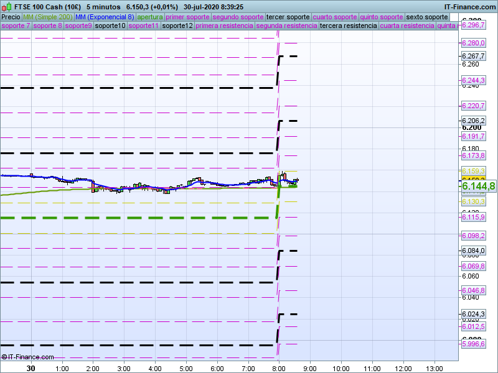Click the soporte10 legend label
The image size is (498, 373).
coord(111,26)
